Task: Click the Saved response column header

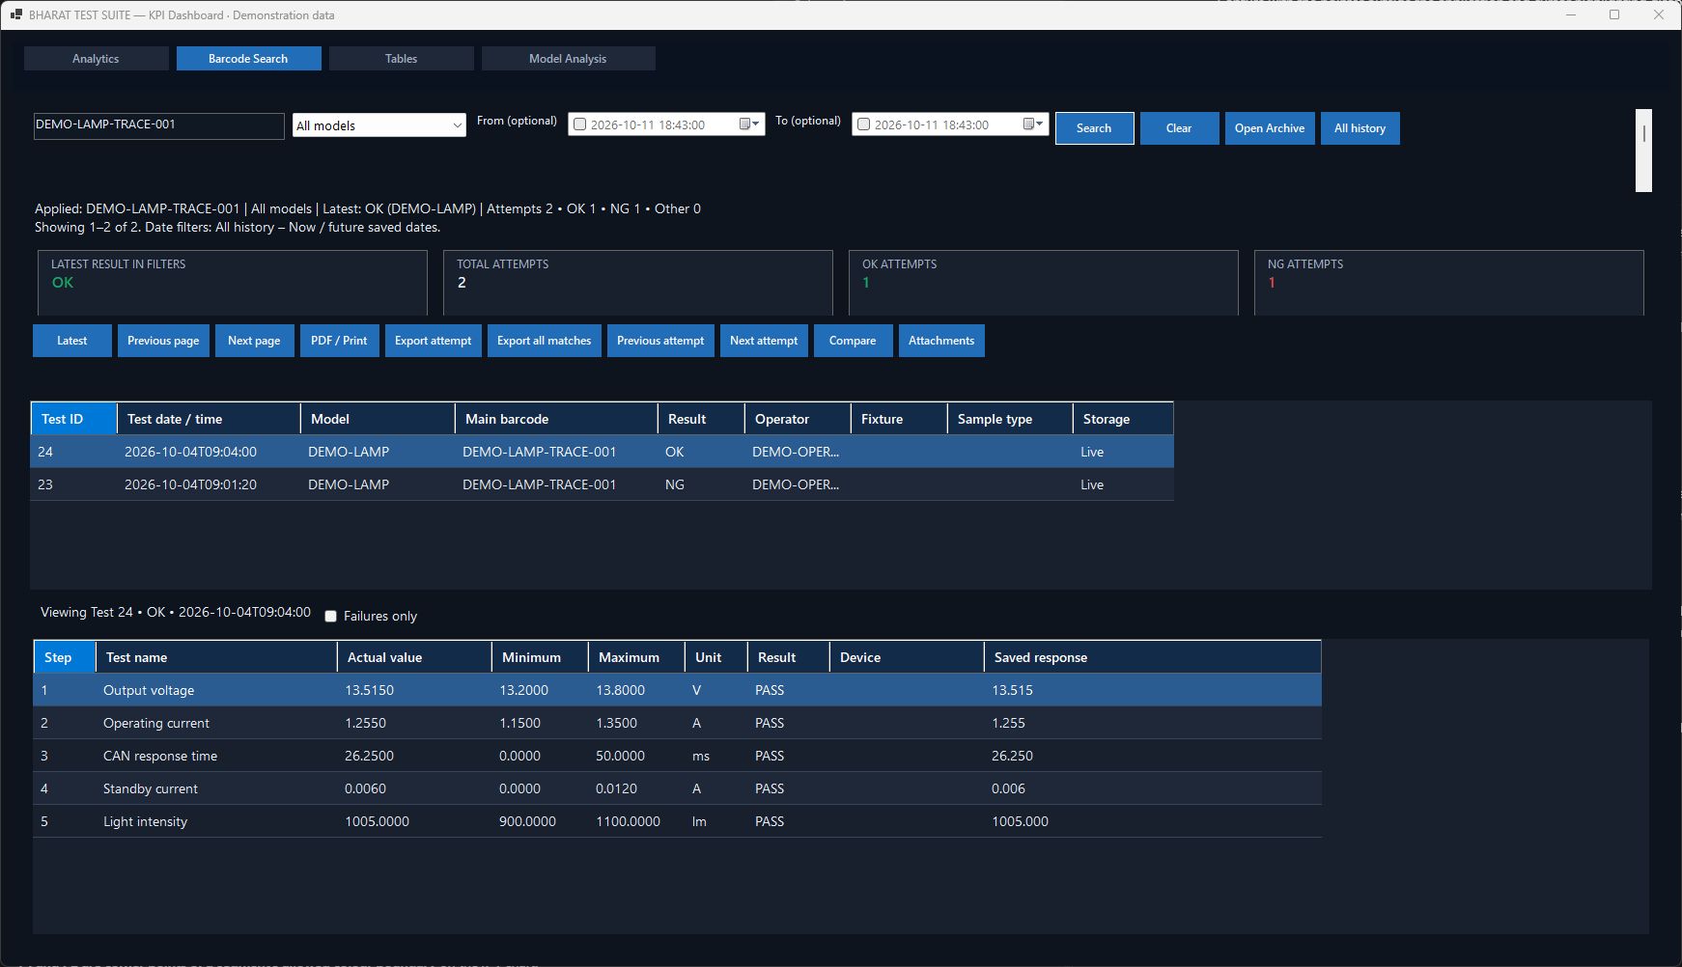Action: 1152,657
